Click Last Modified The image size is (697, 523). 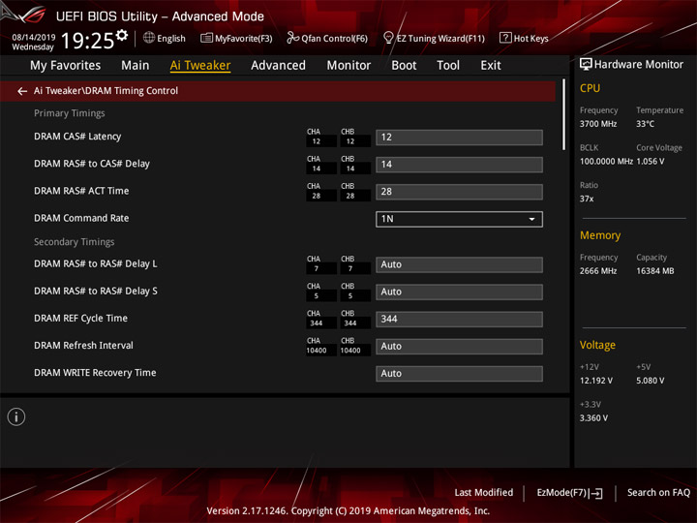coord(484,492)
